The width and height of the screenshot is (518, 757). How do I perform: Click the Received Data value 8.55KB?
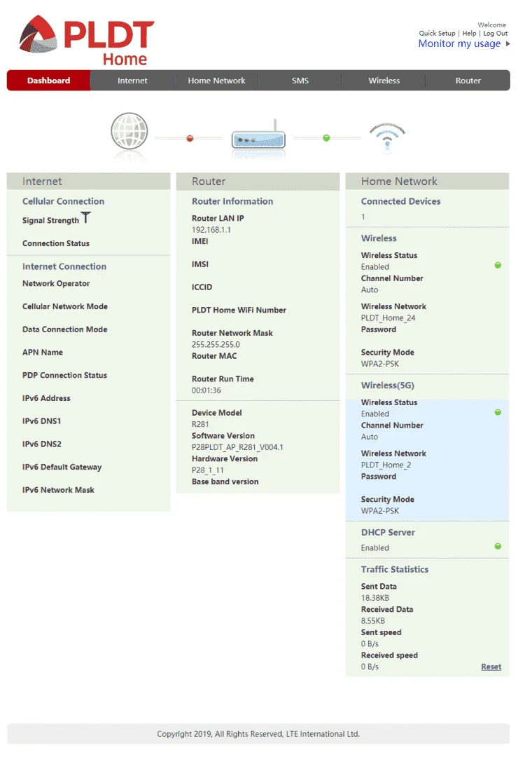(373, 621)
